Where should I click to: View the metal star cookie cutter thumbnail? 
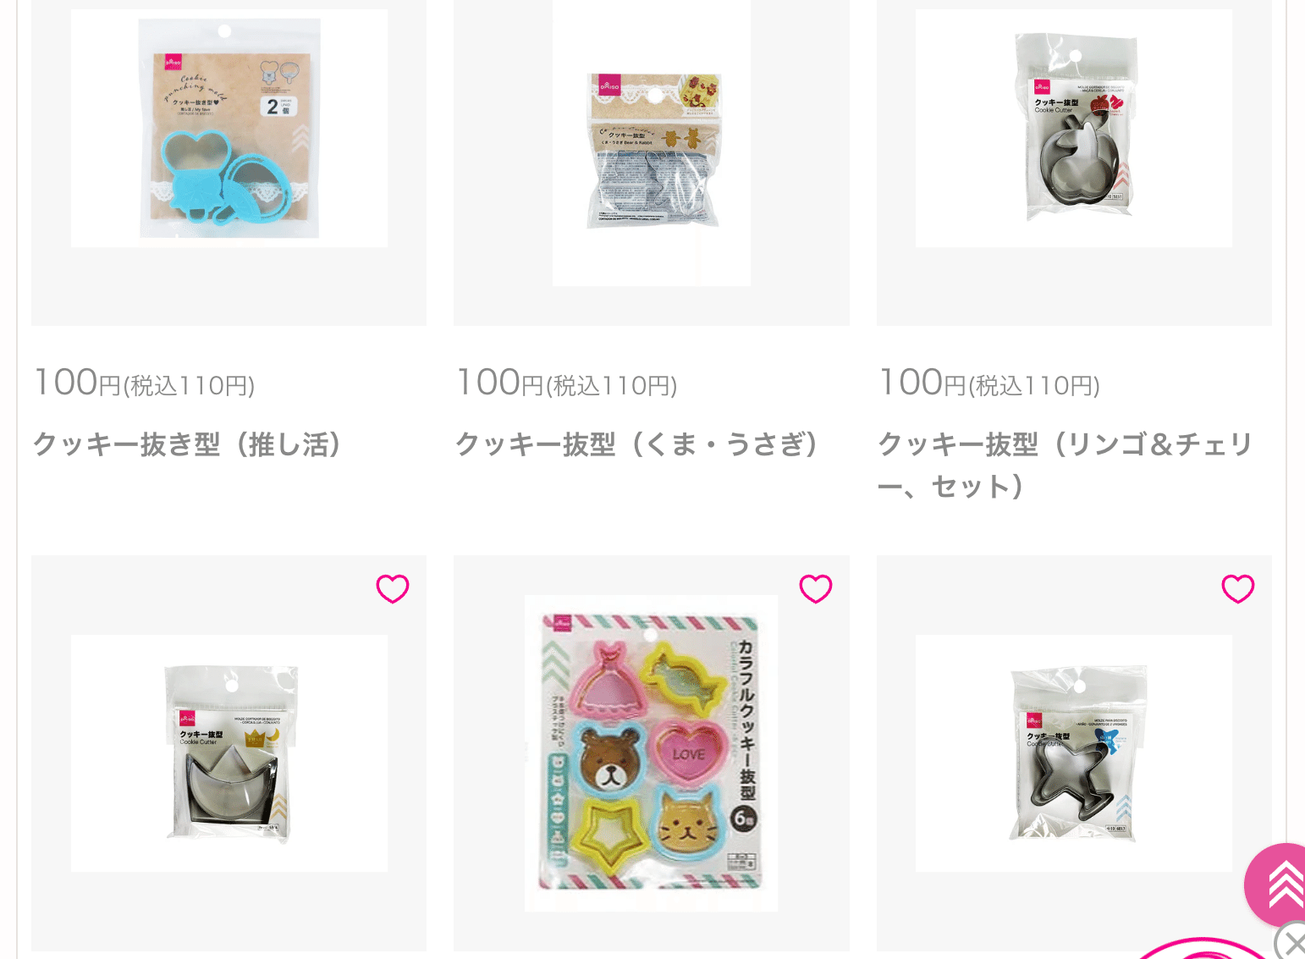pyautogui.click(x=1074, y=753)
